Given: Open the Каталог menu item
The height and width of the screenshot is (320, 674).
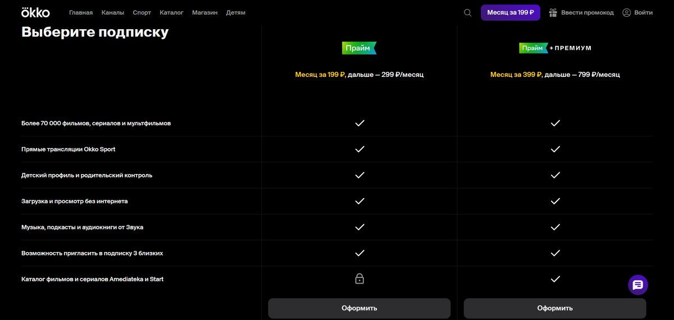Looking at the screenshot, I should point(171,12).
